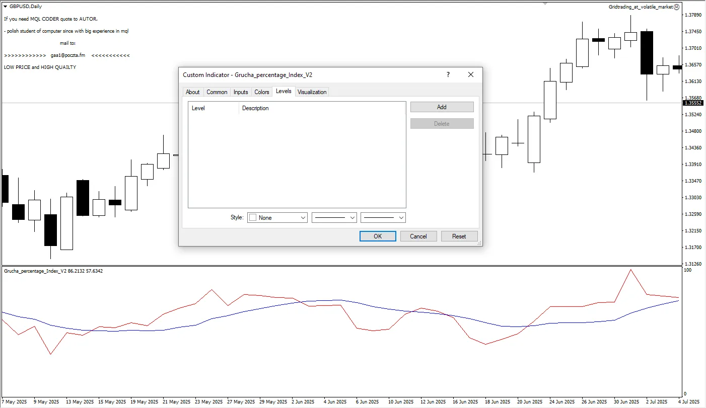Screen dimensions: 706x408
Task: Click the dialog resize grip corner
Action: 479,243
